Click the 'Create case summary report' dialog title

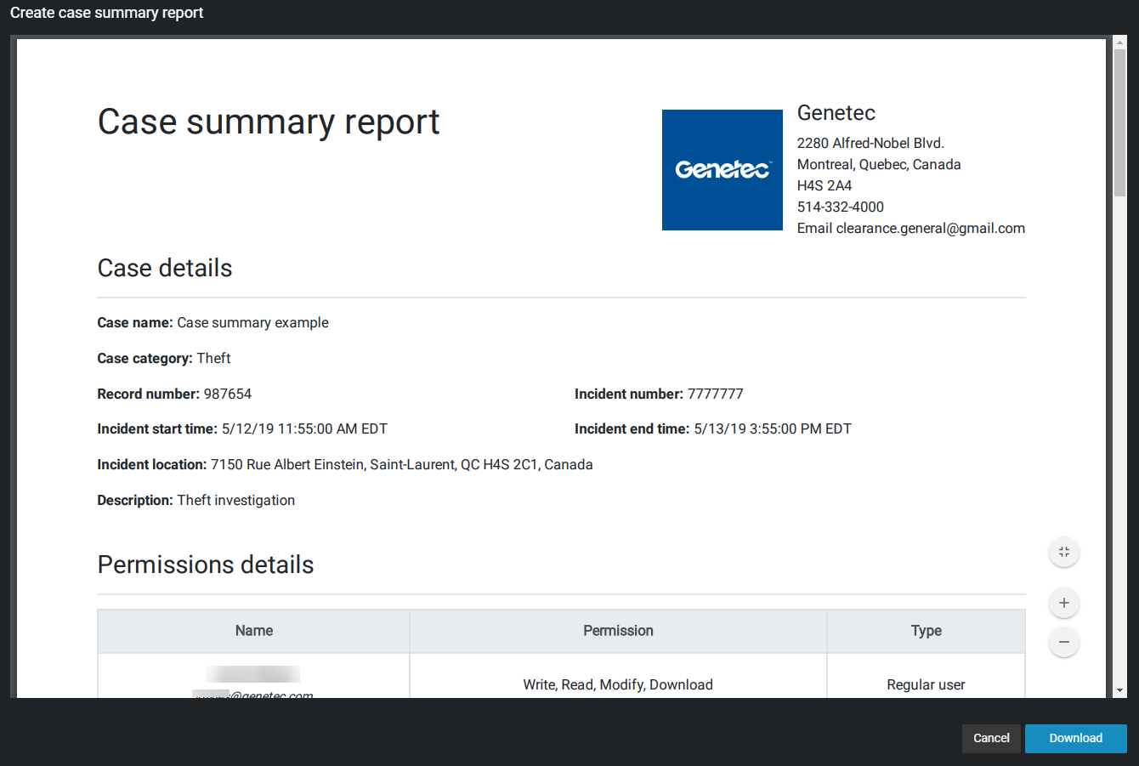107,13
